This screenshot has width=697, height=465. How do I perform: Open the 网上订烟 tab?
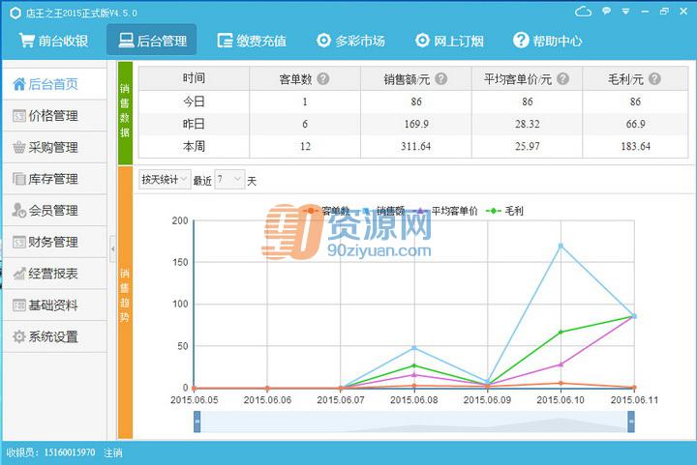pyautogui.click(x=449, y=41)
